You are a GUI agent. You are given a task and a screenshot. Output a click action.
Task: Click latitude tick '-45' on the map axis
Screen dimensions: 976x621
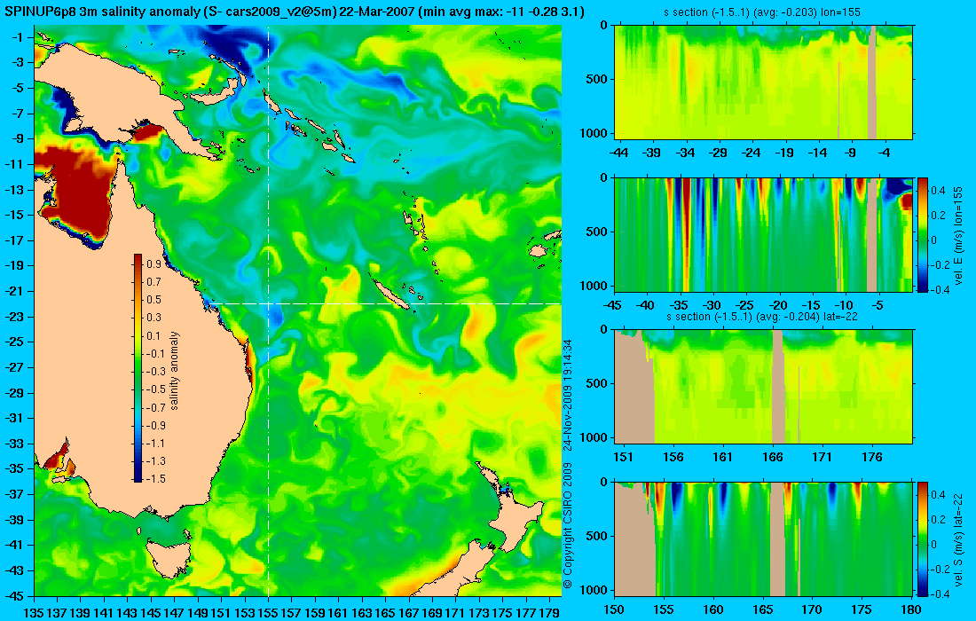click(14, 595)
